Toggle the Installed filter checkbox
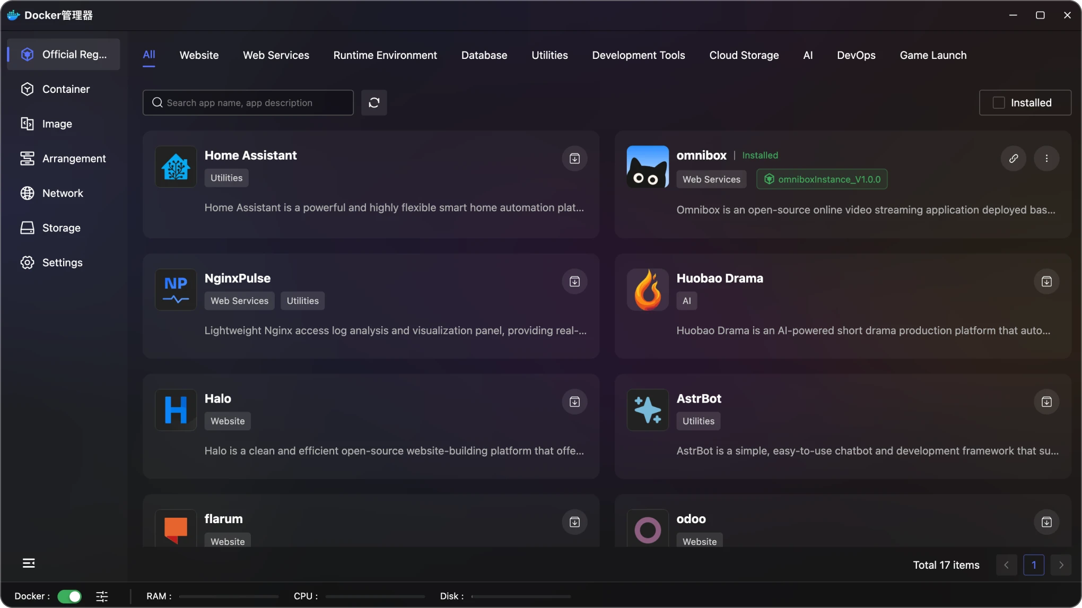1082x608 pixels. point(999,103)
